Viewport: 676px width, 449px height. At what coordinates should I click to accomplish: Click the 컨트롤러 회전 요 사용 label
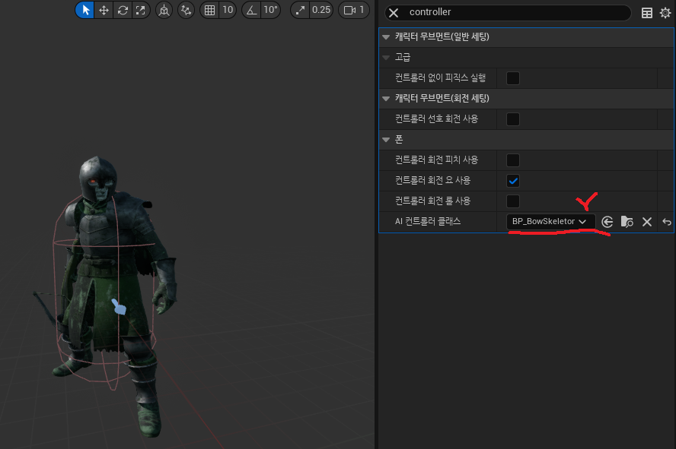click(x=432, y=181)
